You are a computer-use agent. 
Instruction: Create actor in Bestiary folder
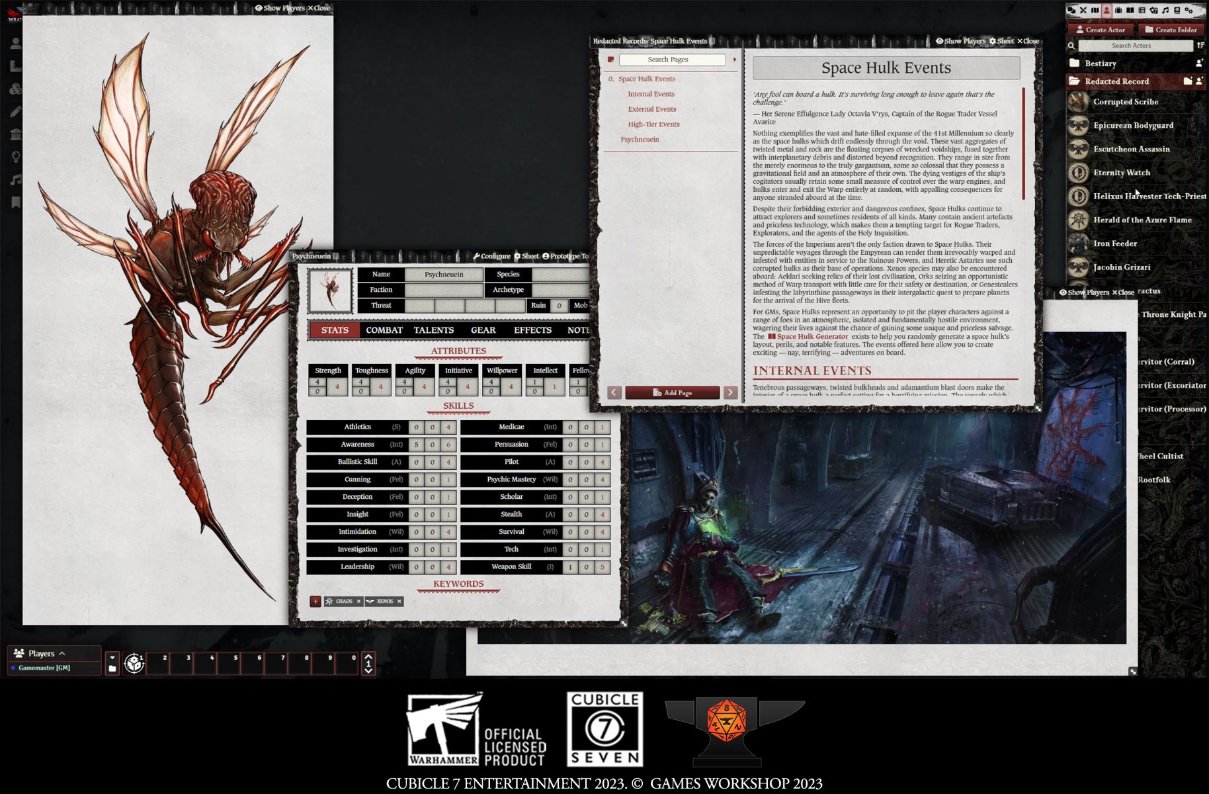[1199, 64]
